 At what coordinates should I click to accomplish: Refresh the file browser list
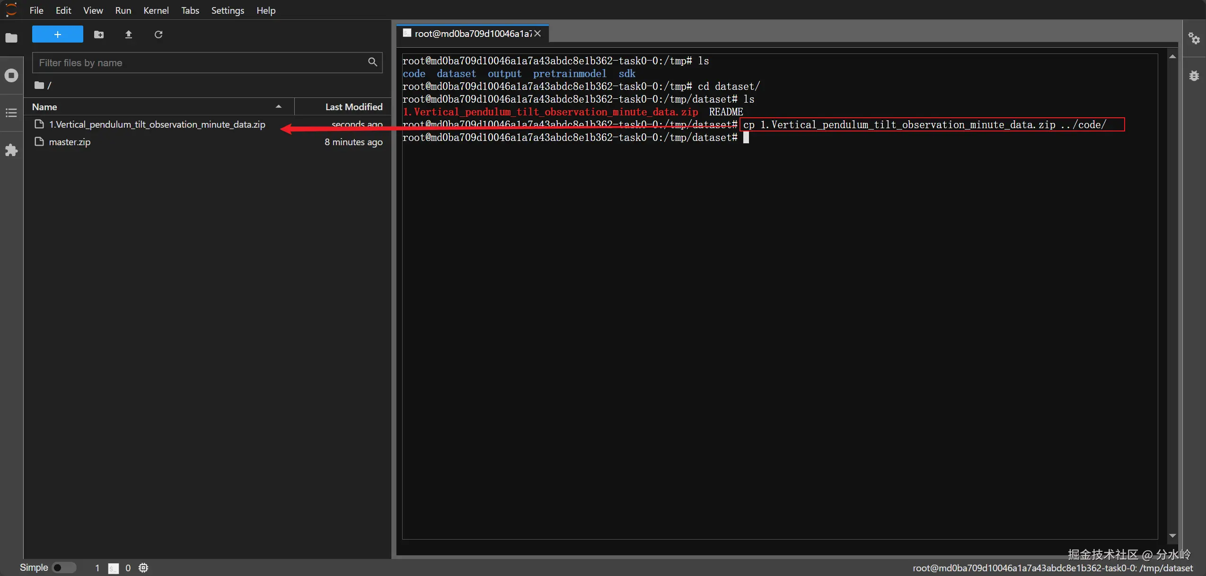coord(158,35)
